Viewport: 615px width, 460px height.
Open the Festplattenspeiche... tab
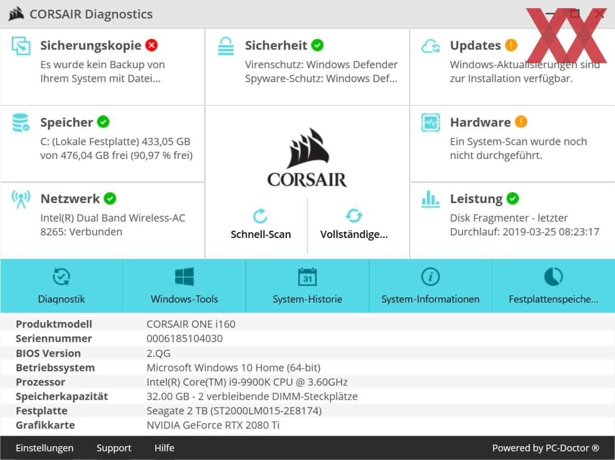pyautogui.click(x=553, y=286)
